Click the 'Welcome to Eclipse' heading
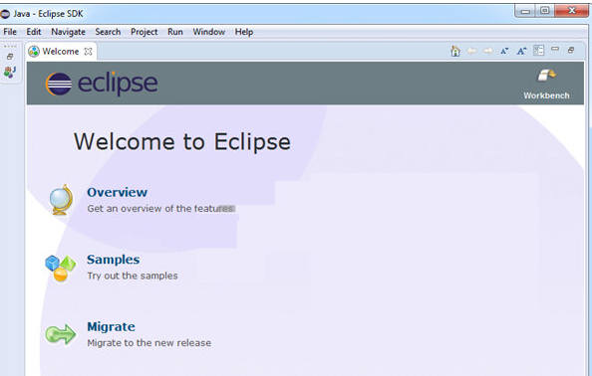The width and height of the screenshot is (592, 376). 182,141
